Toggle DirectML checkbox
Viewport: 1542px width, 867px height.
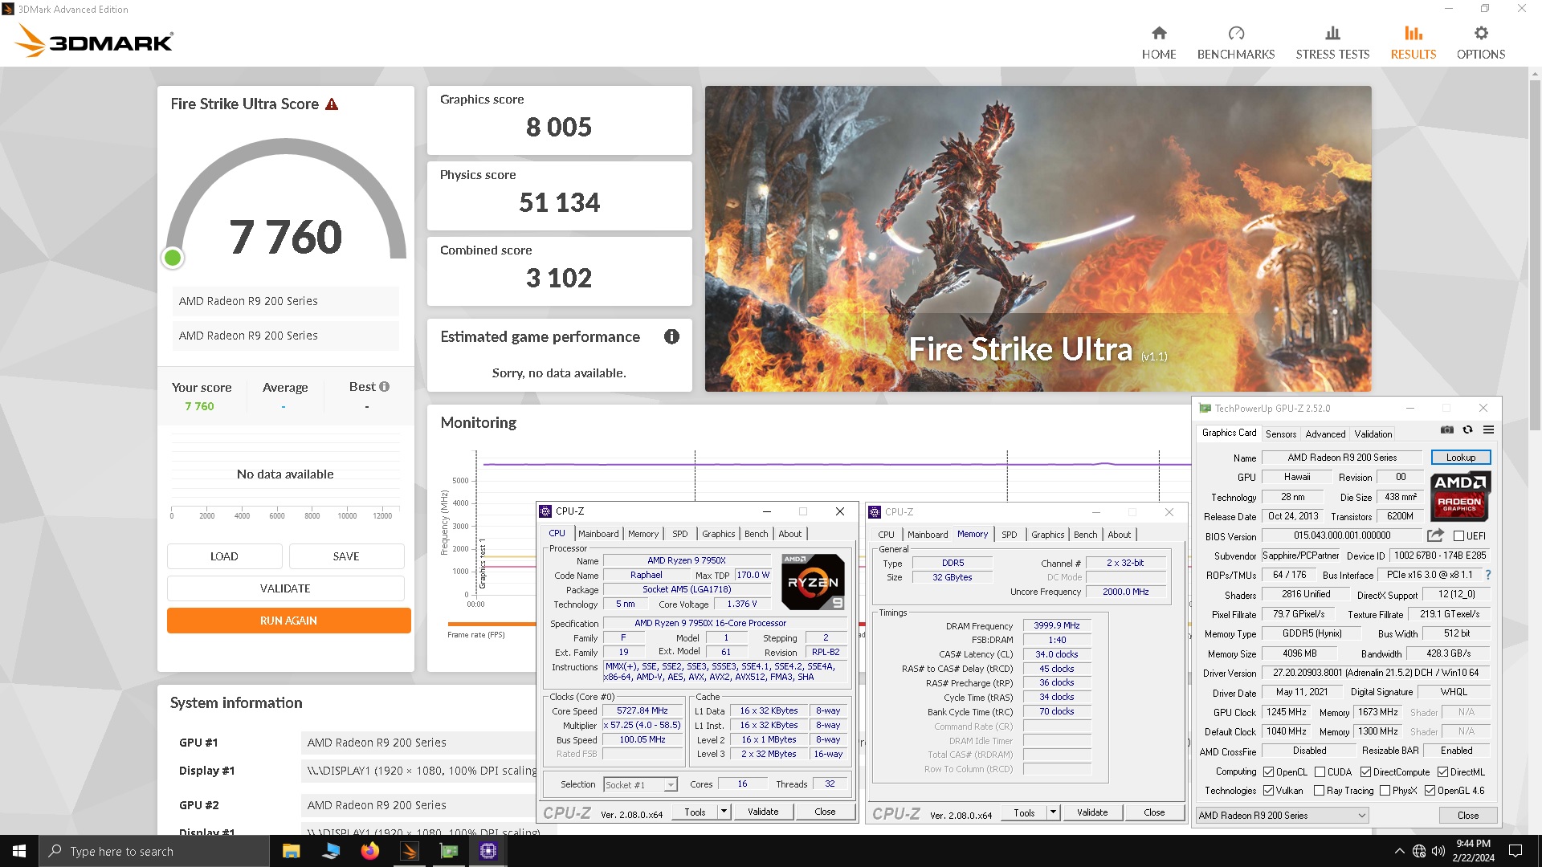(1442, 772)
